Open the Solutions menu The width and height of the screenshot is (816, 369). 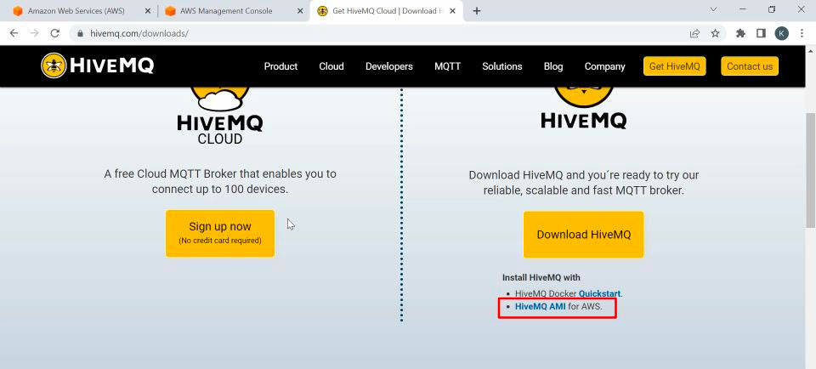coord(502,66)
